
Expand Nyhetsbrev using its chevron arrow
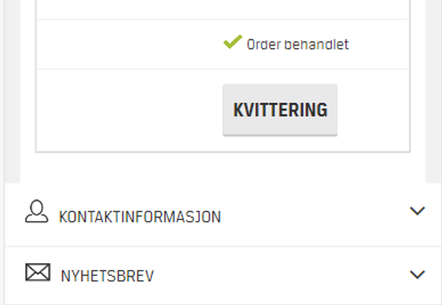(x=416, y=275)
